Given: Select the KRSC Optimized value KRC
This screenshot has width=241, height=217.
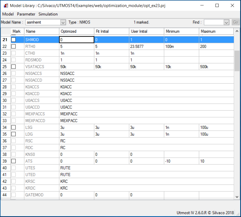Looking at the screenshot, I should (147, 181).
